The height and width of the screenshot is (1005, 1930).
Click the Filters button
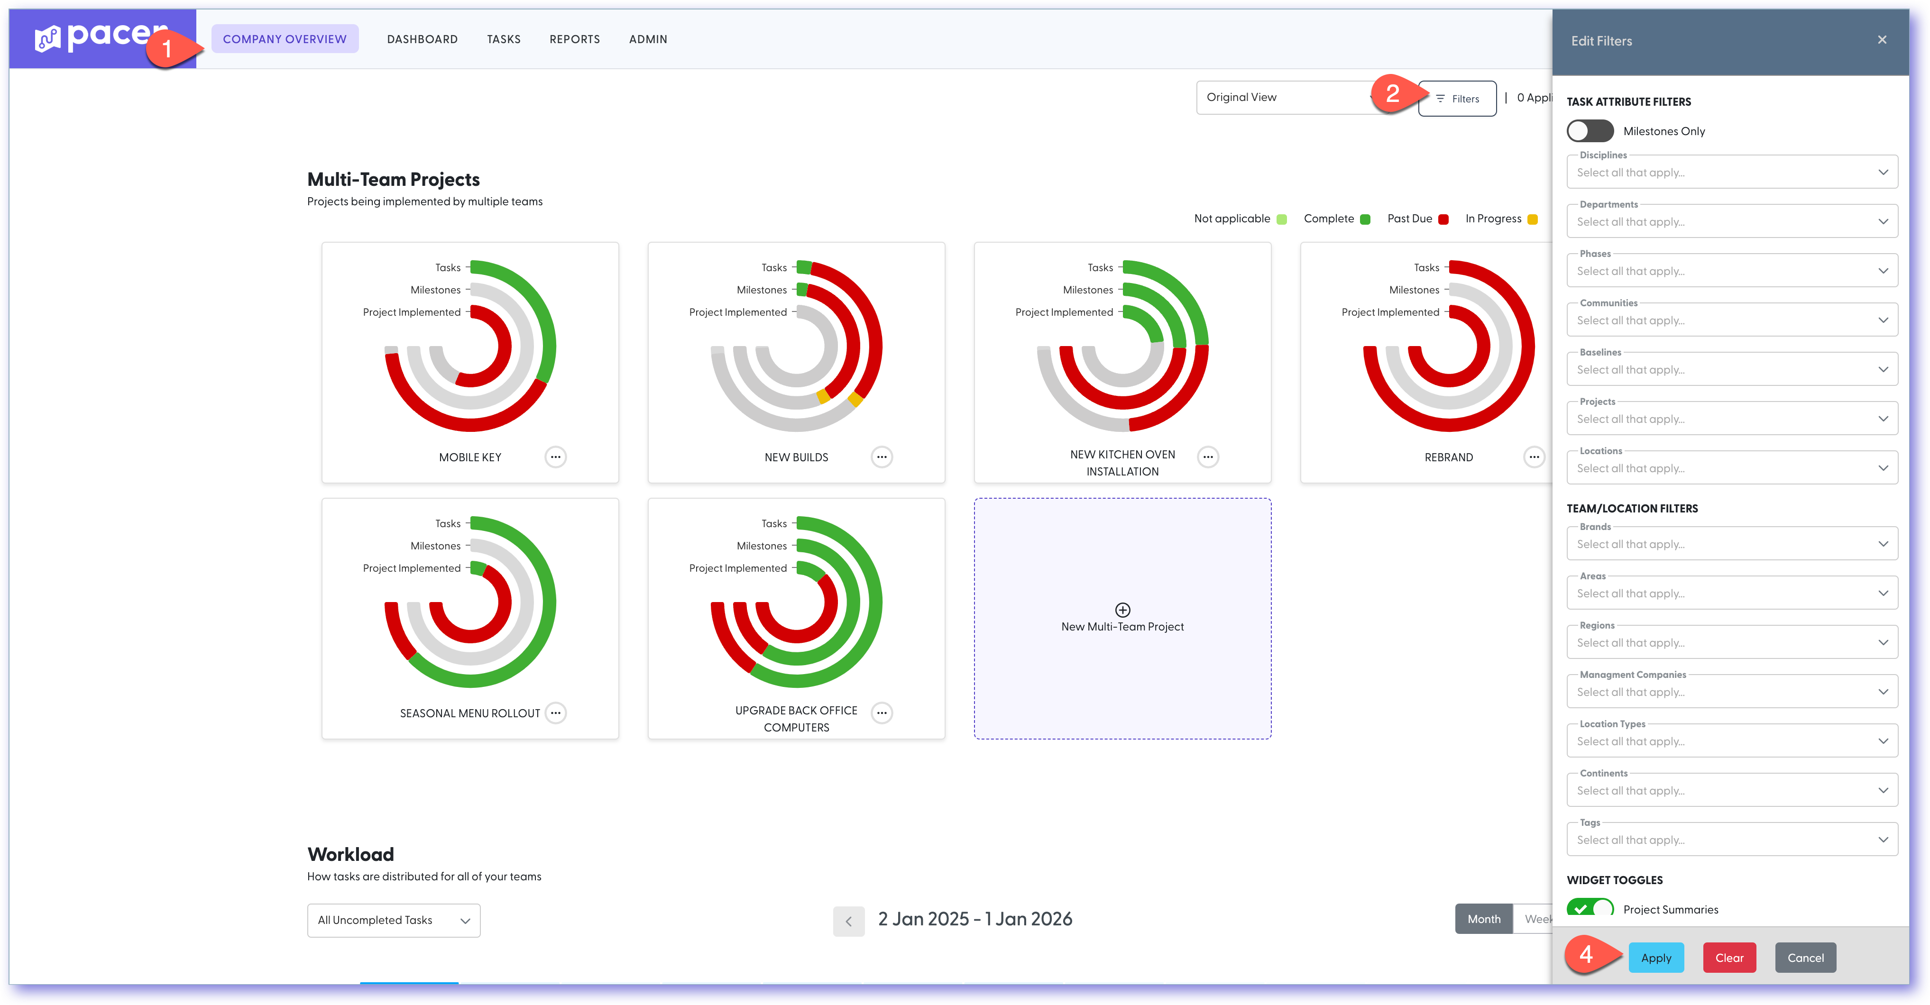coord(1457,99)
